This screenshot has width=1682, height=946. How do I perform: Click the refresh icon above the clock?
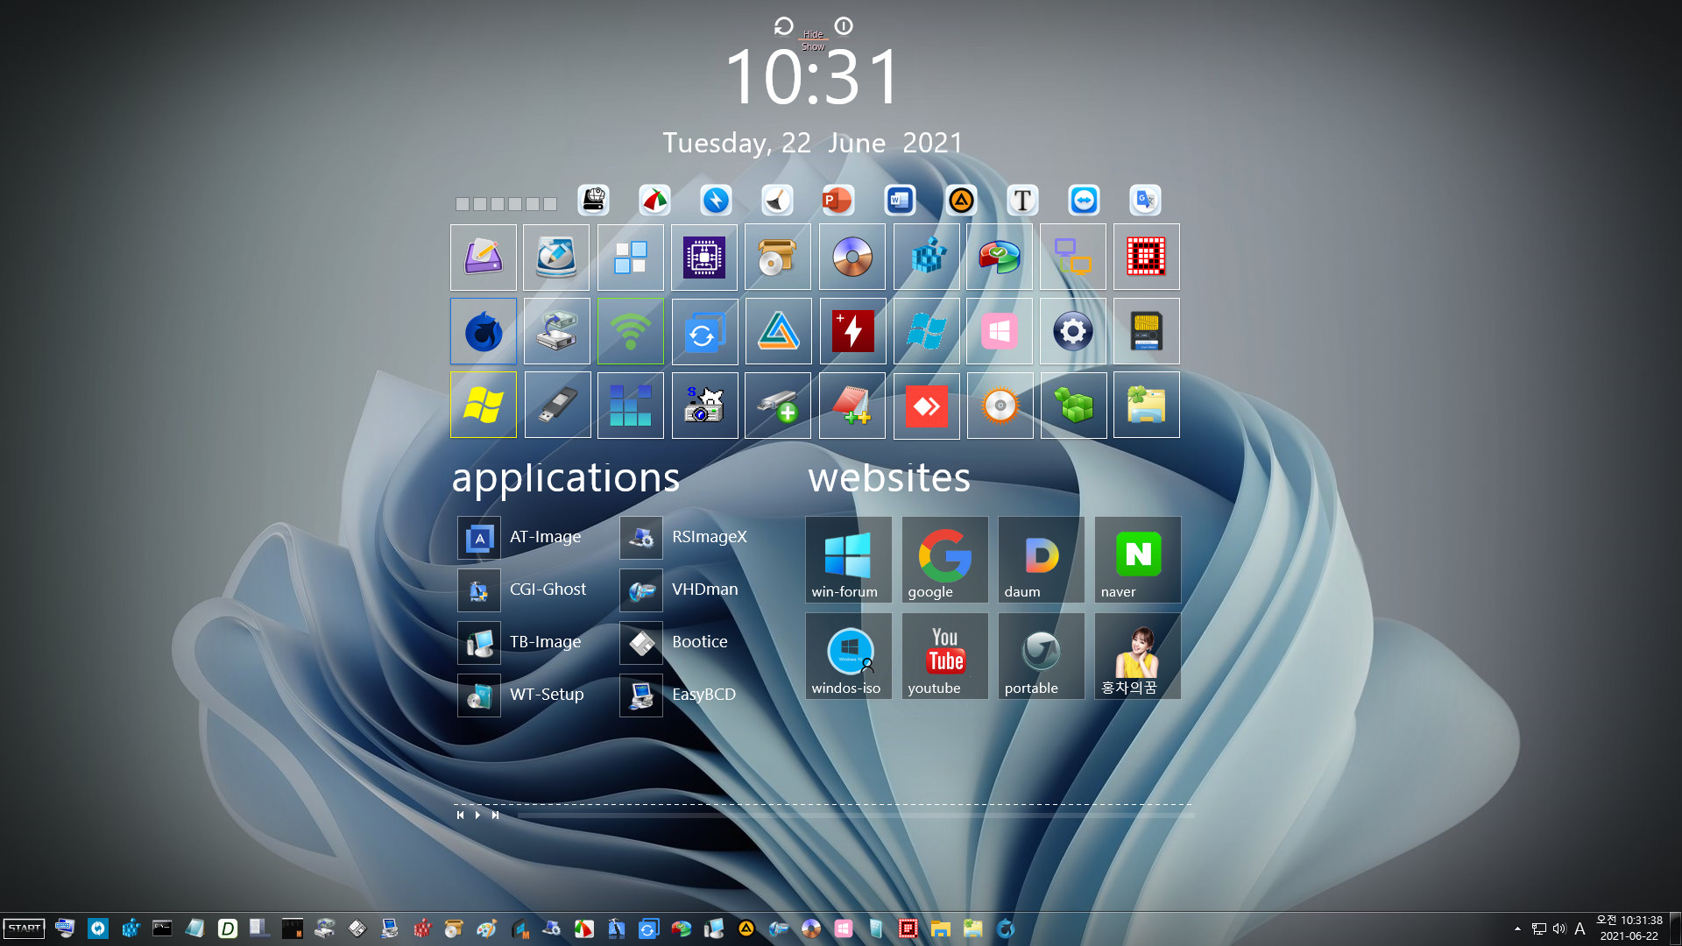coord(783,26)
